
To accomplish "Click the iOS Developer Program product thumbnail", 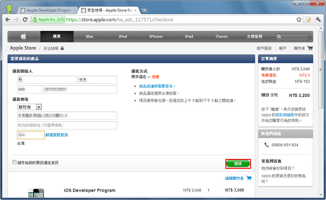I will [x=36, y=193].
